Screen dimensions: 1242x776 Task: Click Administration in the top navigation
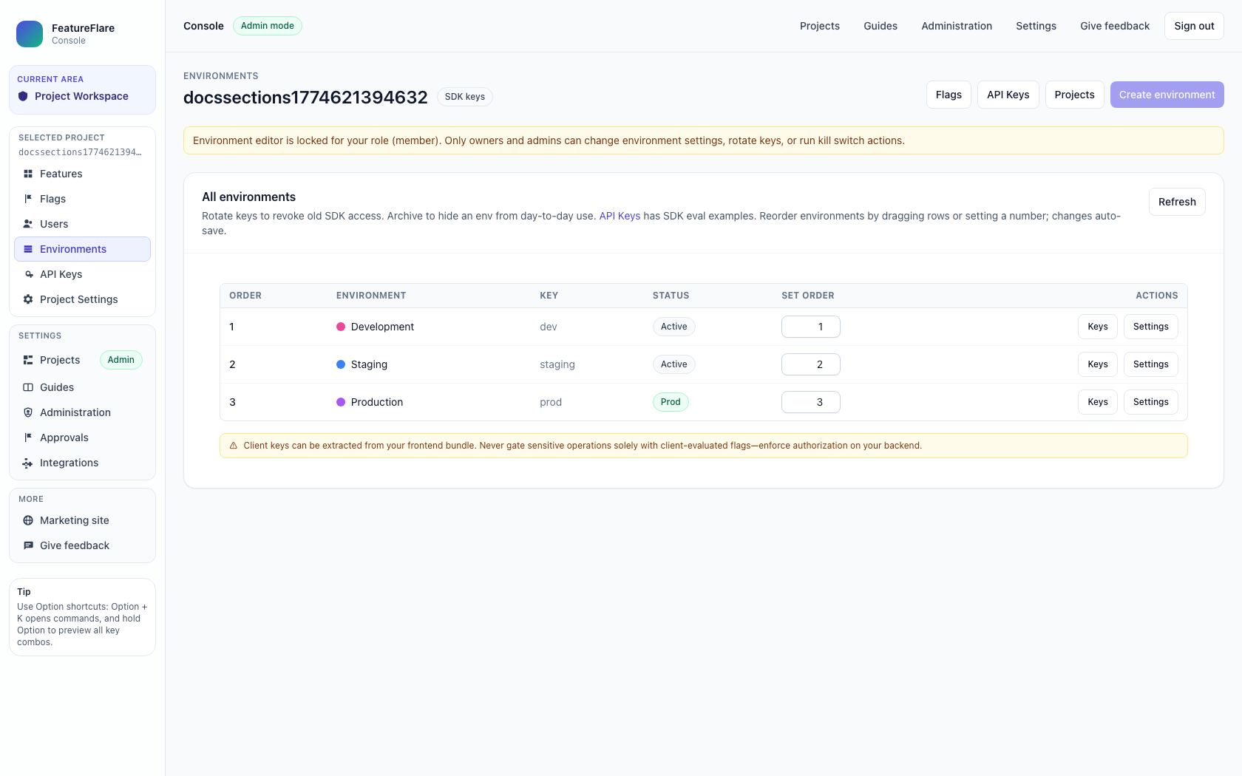(x=957, y=26)
